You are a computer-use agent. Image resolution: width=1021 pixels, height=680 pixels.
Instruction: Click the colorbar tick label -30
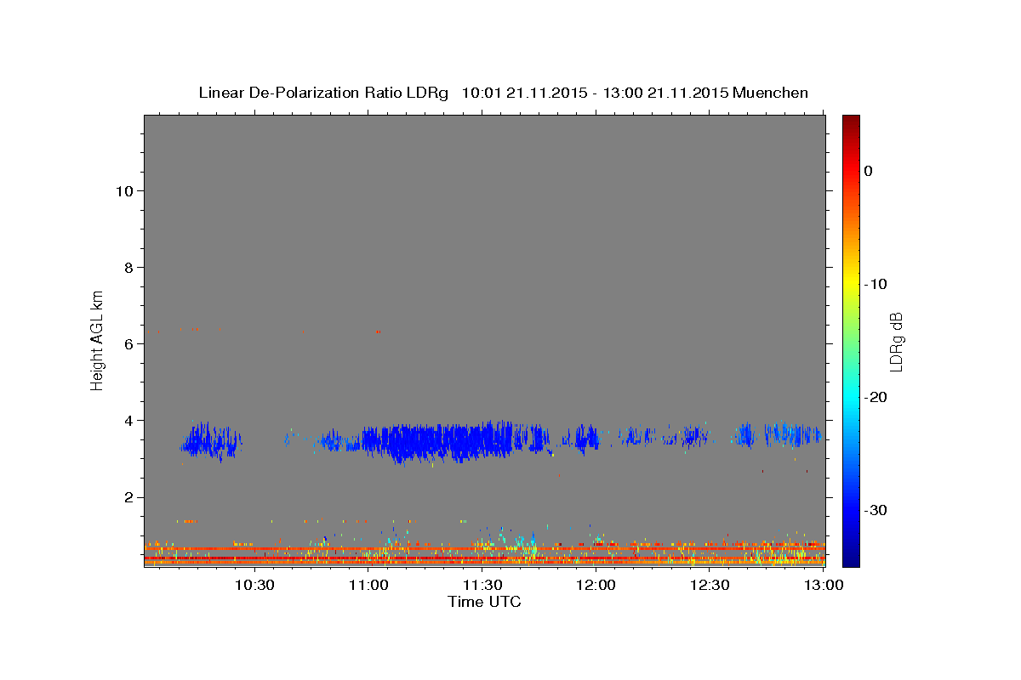876,510
